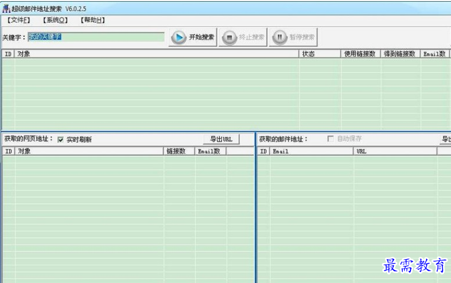Click Email数 header in the top table

coord(434,54)
